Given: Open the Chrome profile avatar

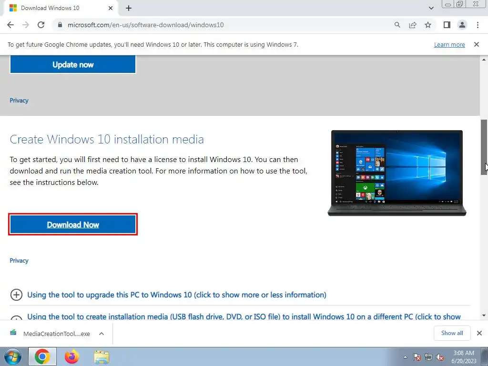Looking at the screenshot, I should click(462, 25).
